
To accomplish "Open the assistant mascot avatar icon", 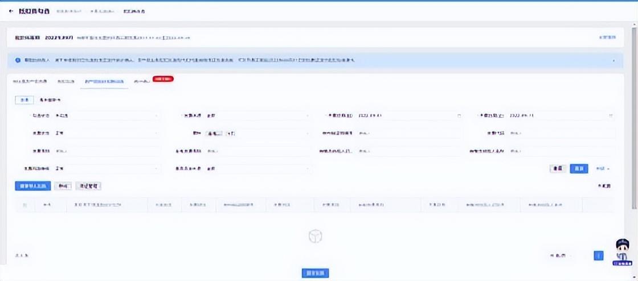I will click(x=621, y=252).
